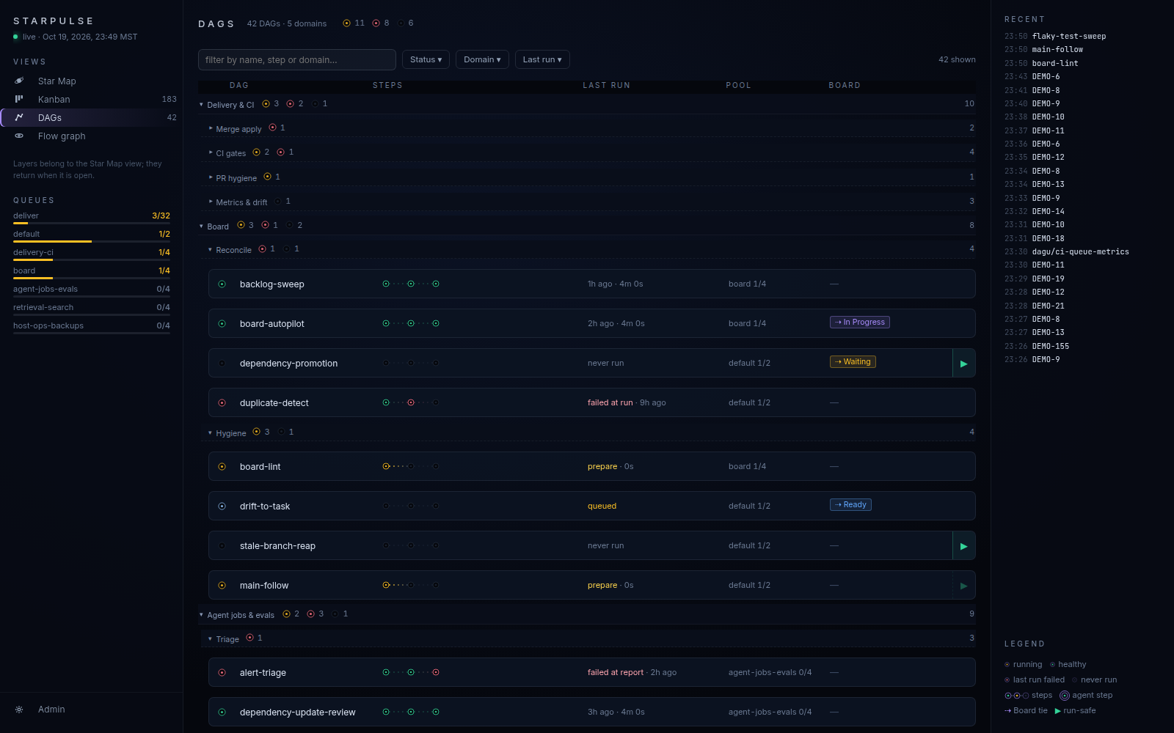
Task: Click duplicate-detect failed status icon
Action: (x=222, y=403)
